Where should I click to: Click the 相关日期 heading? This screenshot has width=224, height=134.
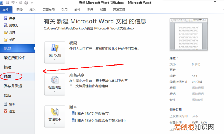(175, 109)
